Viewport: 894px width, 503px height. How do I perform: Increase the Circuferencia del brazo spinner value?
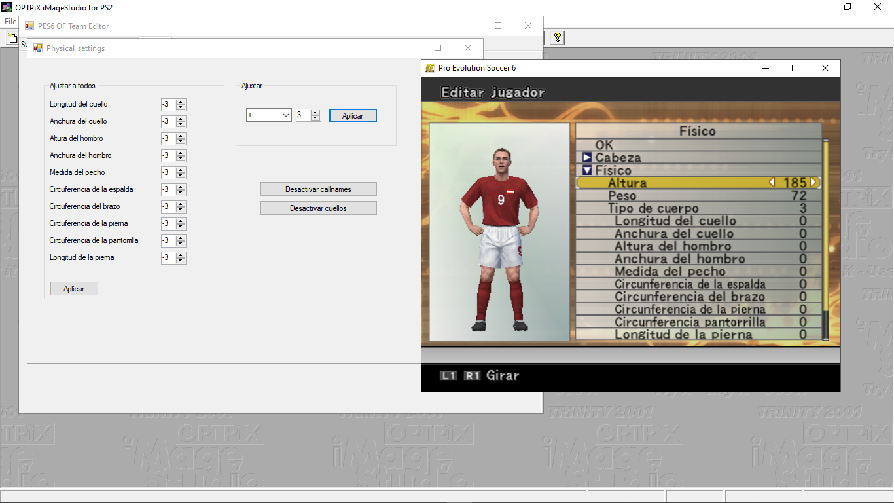(x=181, y=204)
